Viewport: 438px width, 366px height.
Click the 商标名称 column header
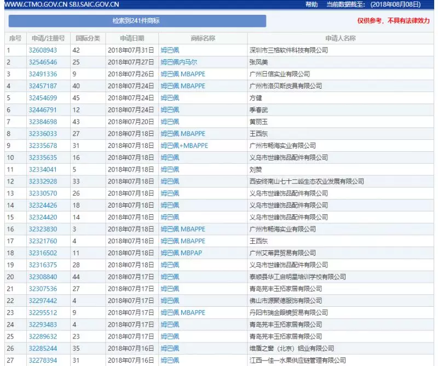point(203,38)
